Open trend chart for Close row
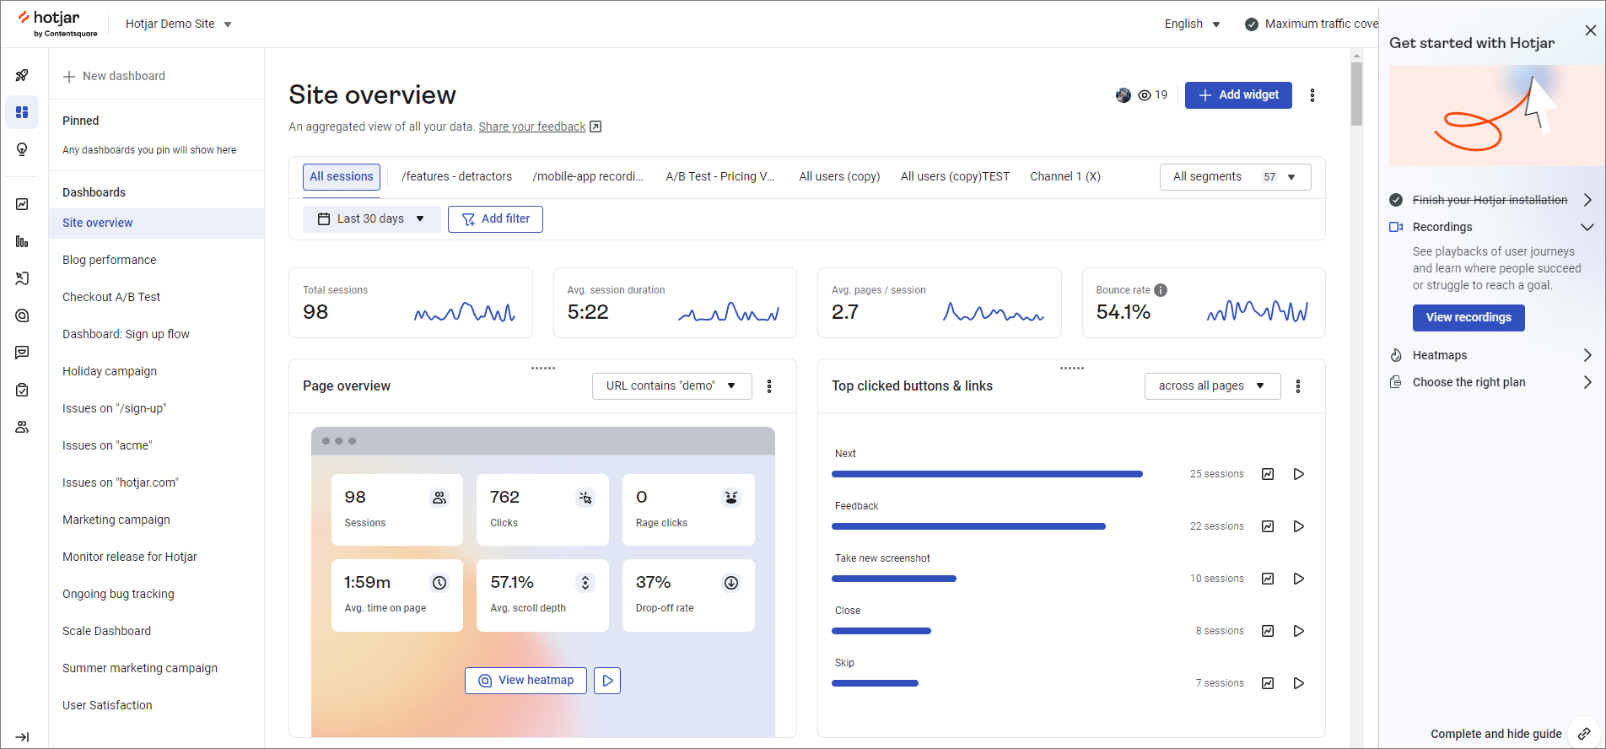The height and width of the screenshot is (749, 1606). tap(1268, 631)
